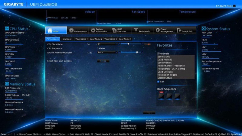Screen dimensions: 242x136
Task: Click the +12V 11.952V reading
Action: tap(205, 57)
